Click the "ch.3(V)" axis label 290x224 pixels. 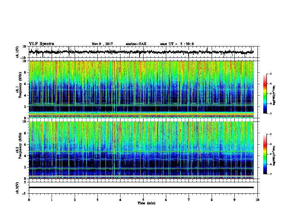pos(18,188)
